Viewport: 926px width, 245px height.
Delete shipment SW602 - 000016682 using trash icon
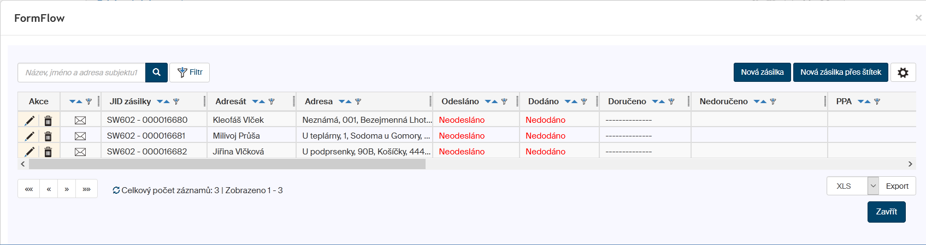(x=48, y=152)
